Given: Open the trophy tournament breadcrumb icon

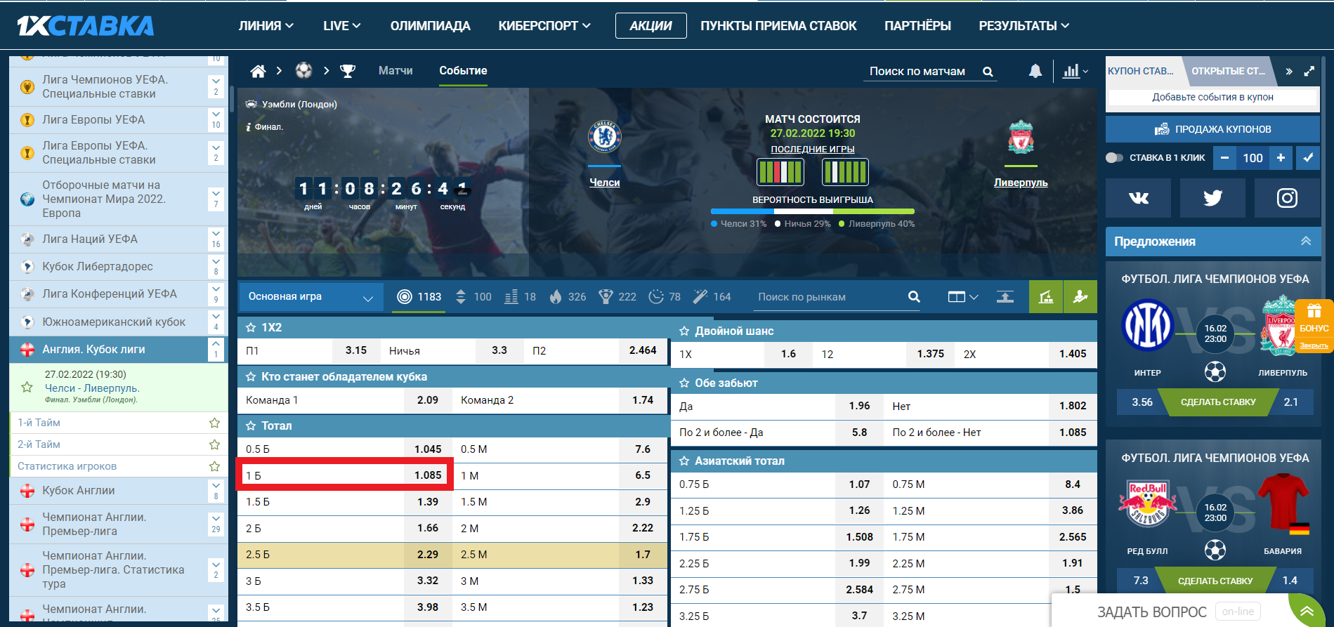Looking at the screenshot, I should coord(348,71).
